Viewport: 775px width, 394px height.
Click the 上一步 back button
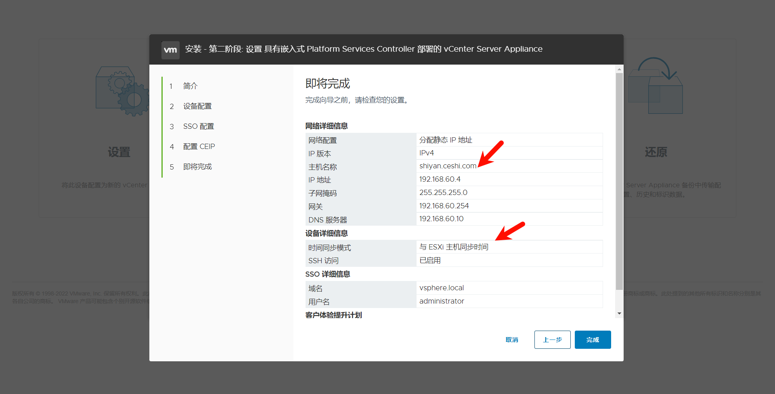coord(552,340)
